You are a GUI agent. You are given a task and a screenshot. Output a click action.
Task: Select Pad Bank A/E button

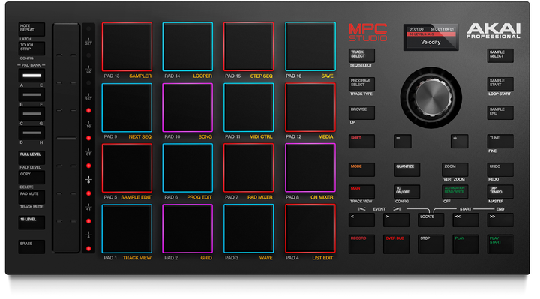click(x=31, y=76)
